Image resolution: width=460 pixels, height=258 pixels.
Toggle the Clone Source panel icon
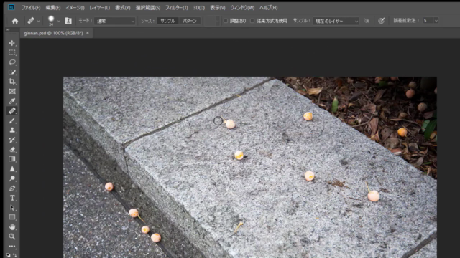pyautogui.click(x=68, y=21)
